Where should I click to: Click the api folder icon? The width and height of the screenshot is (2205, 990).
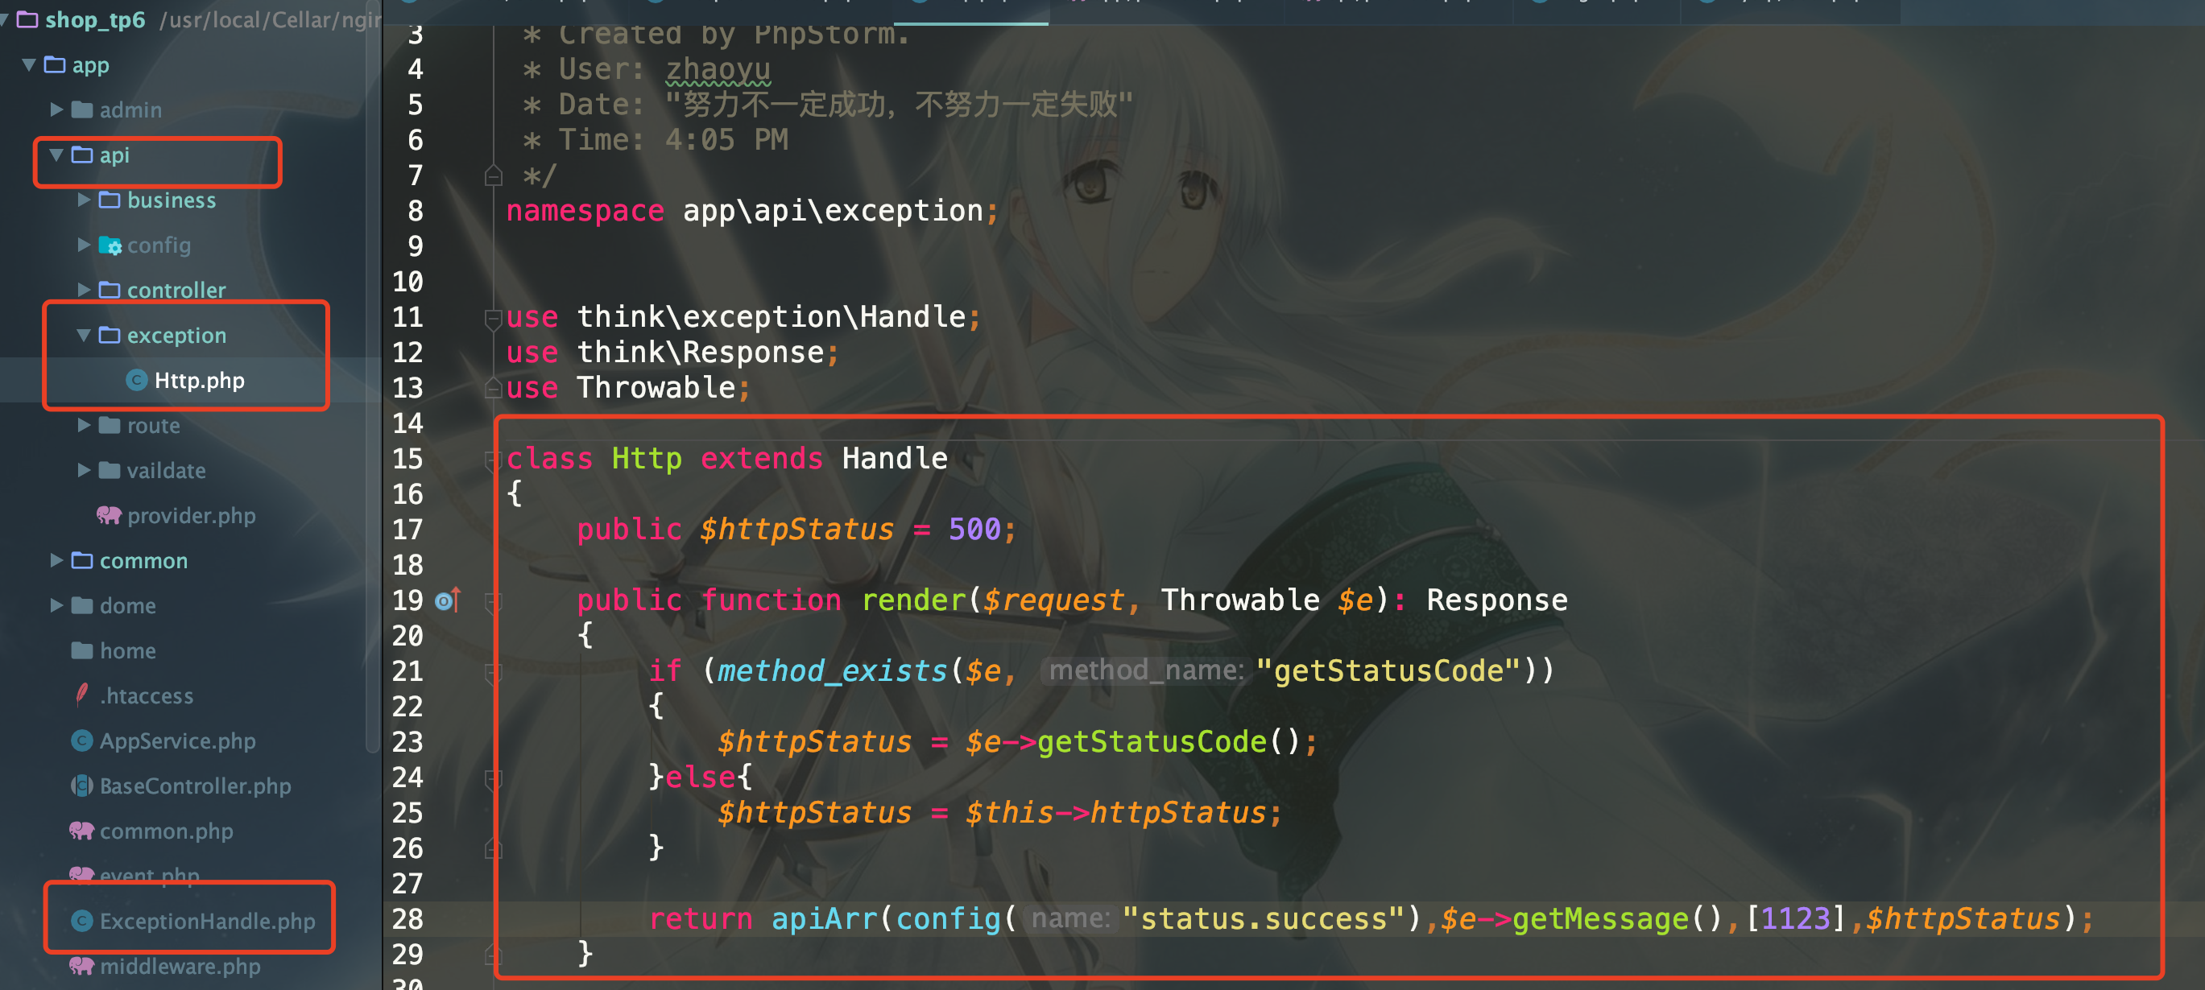click(82, 155)
